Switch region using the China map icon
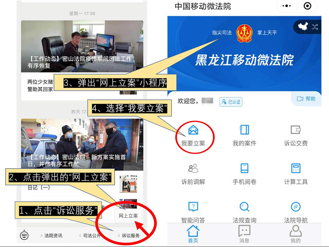The width and height of the screenshot is (329, 247). pos(303,27)
